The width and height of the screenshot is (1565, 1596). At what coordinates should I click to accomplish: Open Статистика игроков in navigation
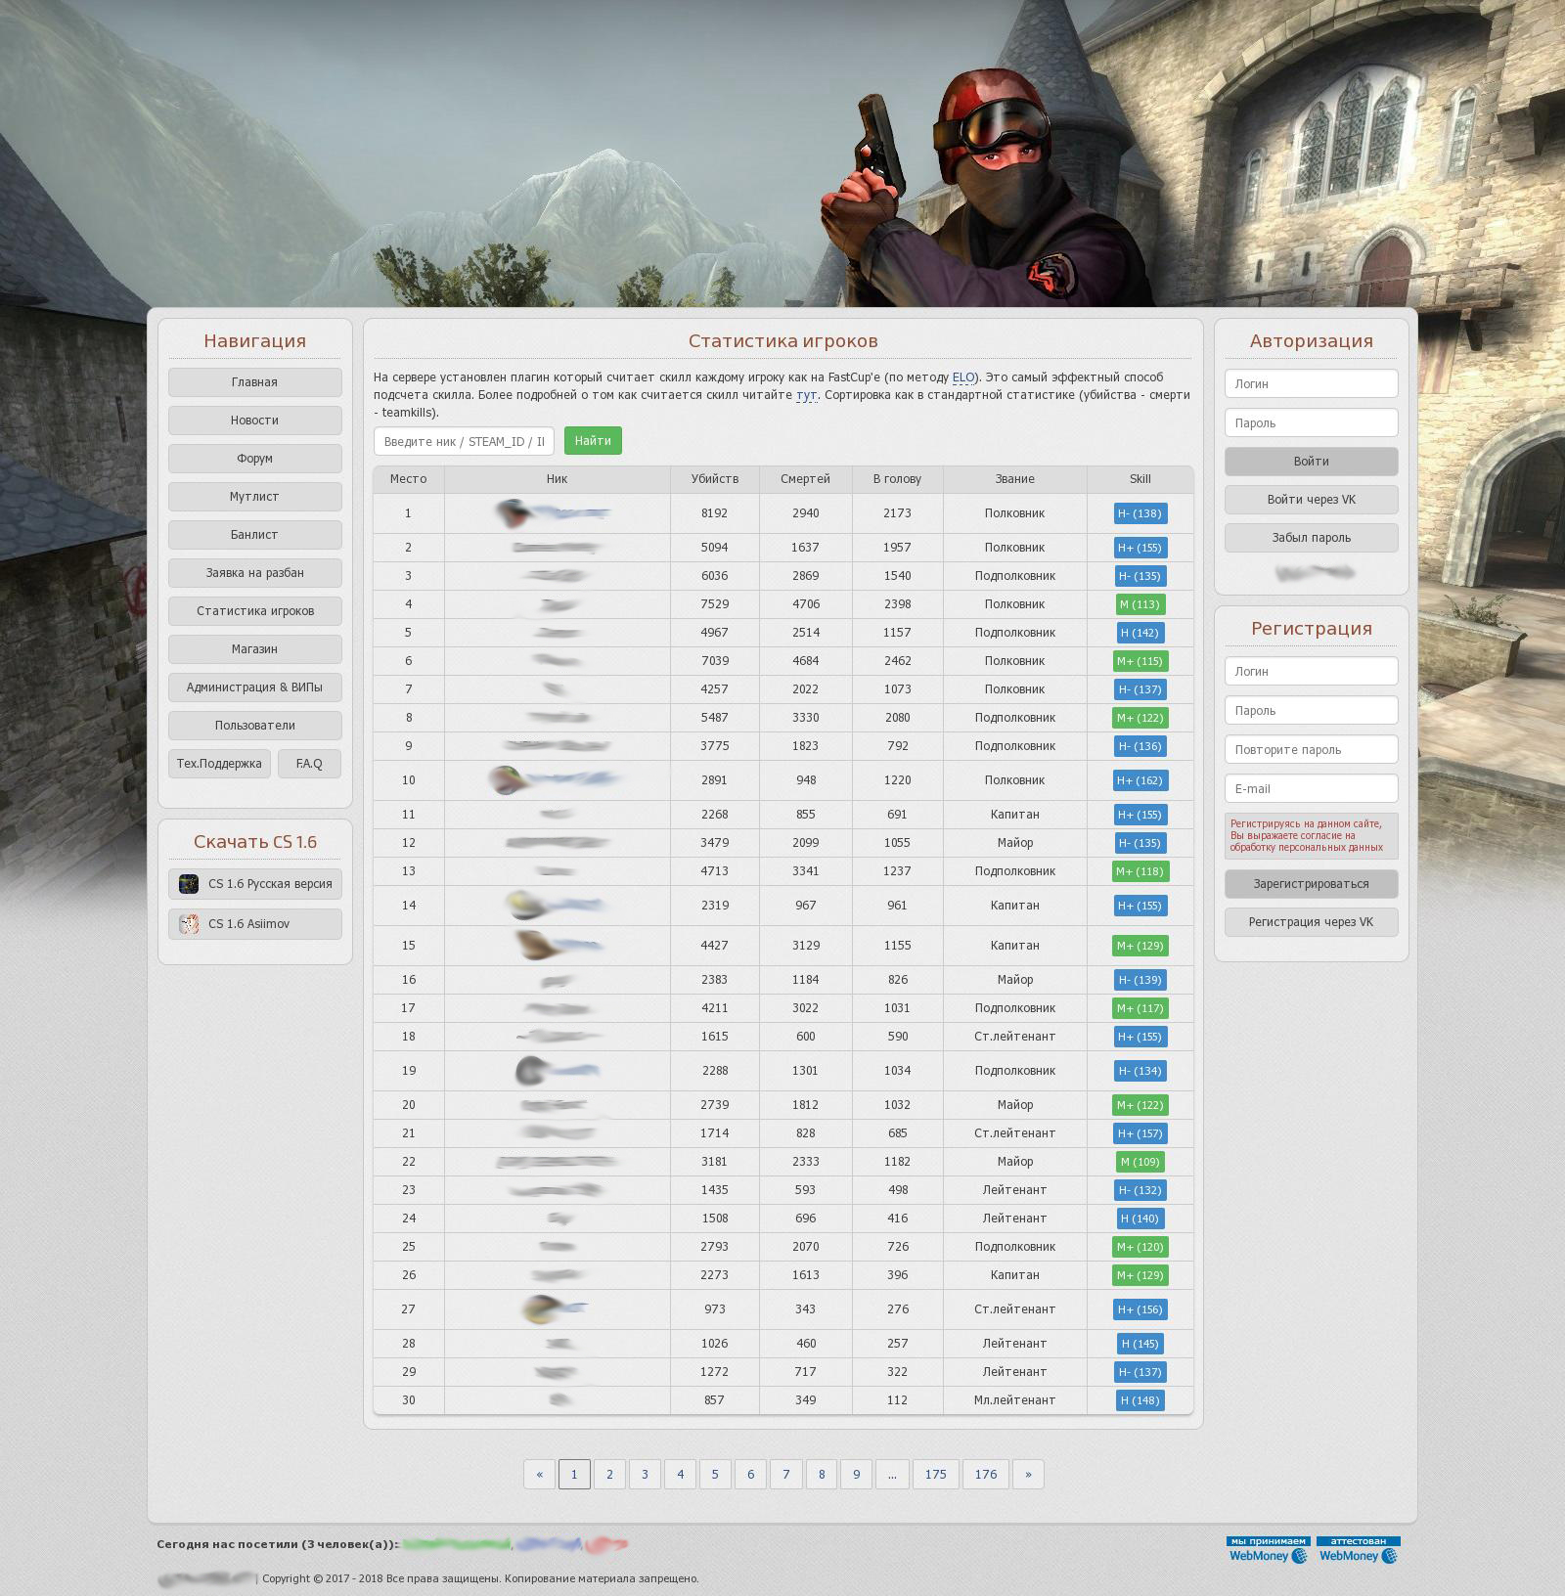tap(255, 611)
